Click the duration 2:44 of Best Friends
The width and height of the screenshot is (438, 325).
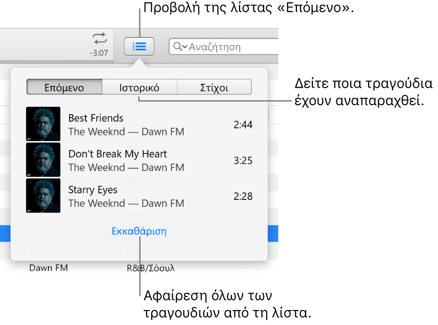(x=243, y=125)
